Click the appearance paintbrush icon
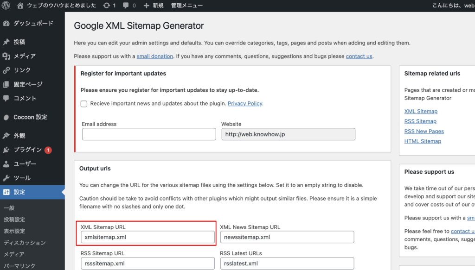This screenshot has width=475, height=270. point(6,136)
